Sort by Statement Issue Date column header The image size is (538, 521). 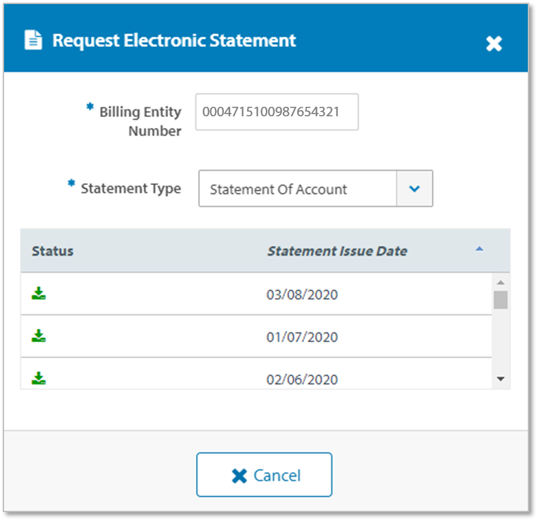pos(337,251)
